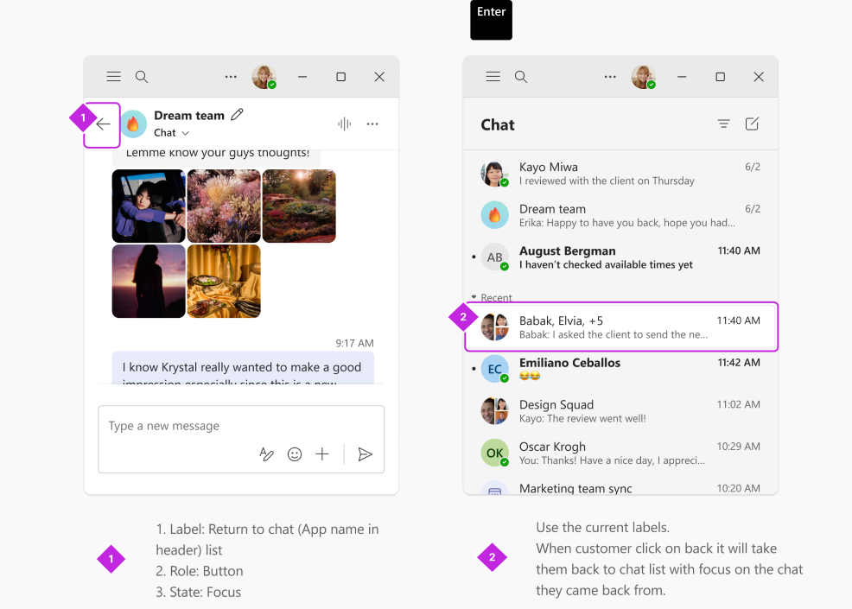This screenshot has height=609, width=852.
Task: Click August Bergman AB avatar
Action: pos(494,257)
